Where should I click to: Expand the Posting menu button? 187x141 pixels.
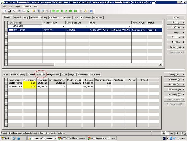(176, 22)
